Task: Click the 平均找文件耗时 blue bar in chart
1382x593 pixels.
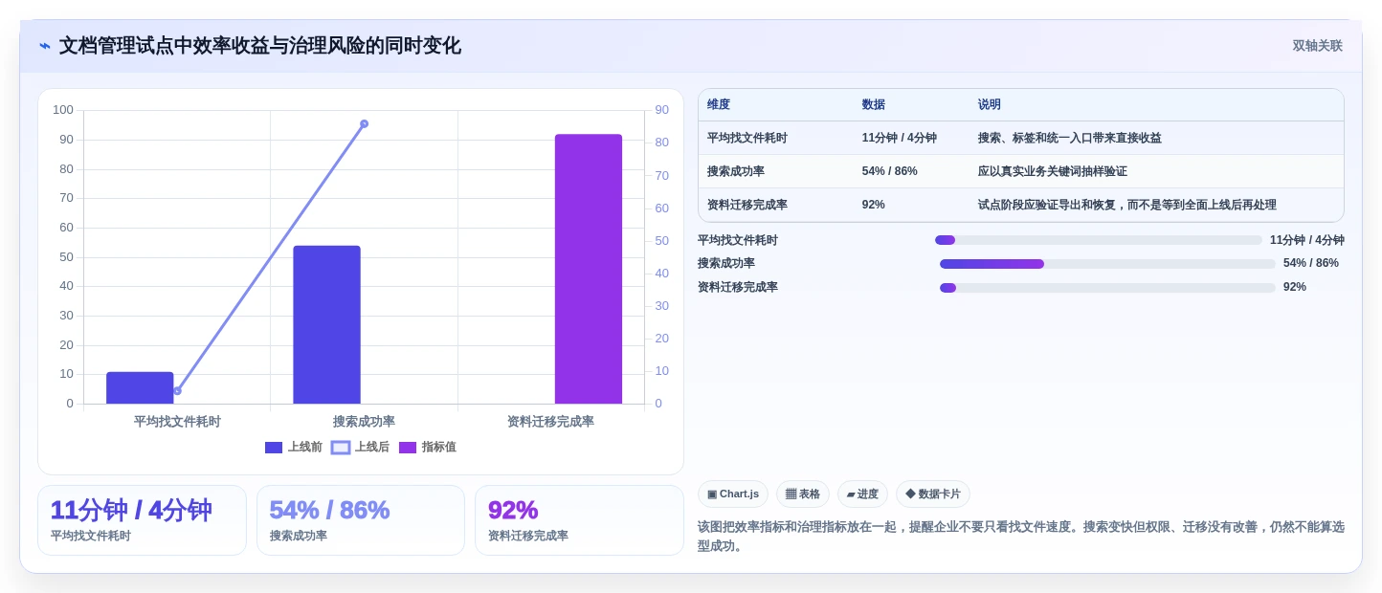Action: pyautogui.click(x=140, y=387)
